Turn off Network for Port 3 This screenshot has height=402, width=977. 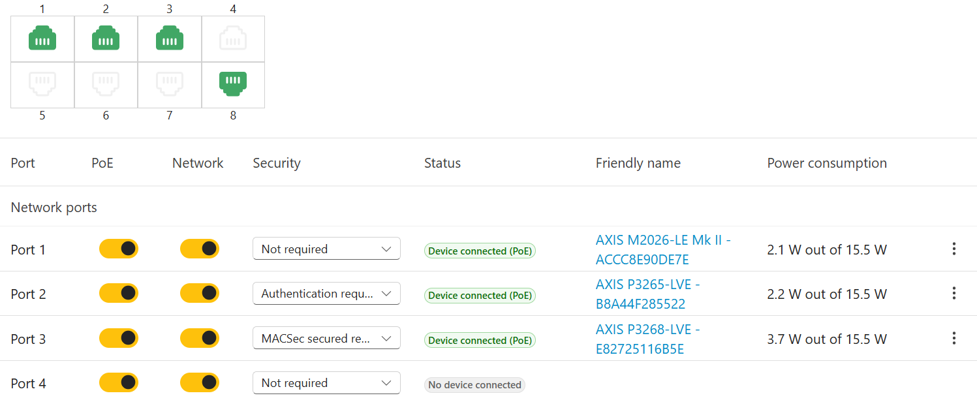click(200, 338)
